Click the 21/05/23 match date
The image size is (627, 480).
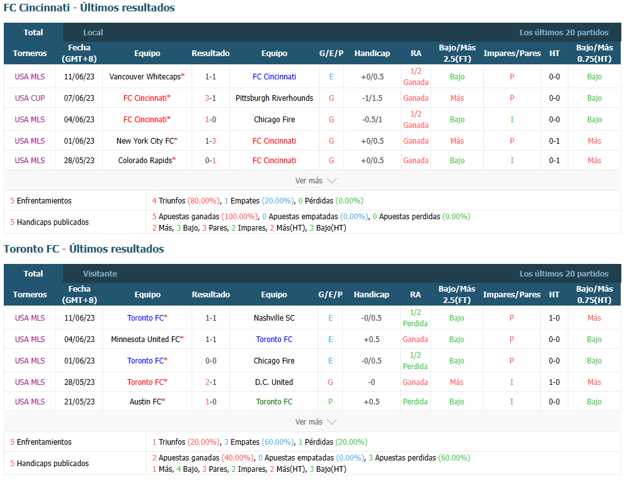point(79,402)
